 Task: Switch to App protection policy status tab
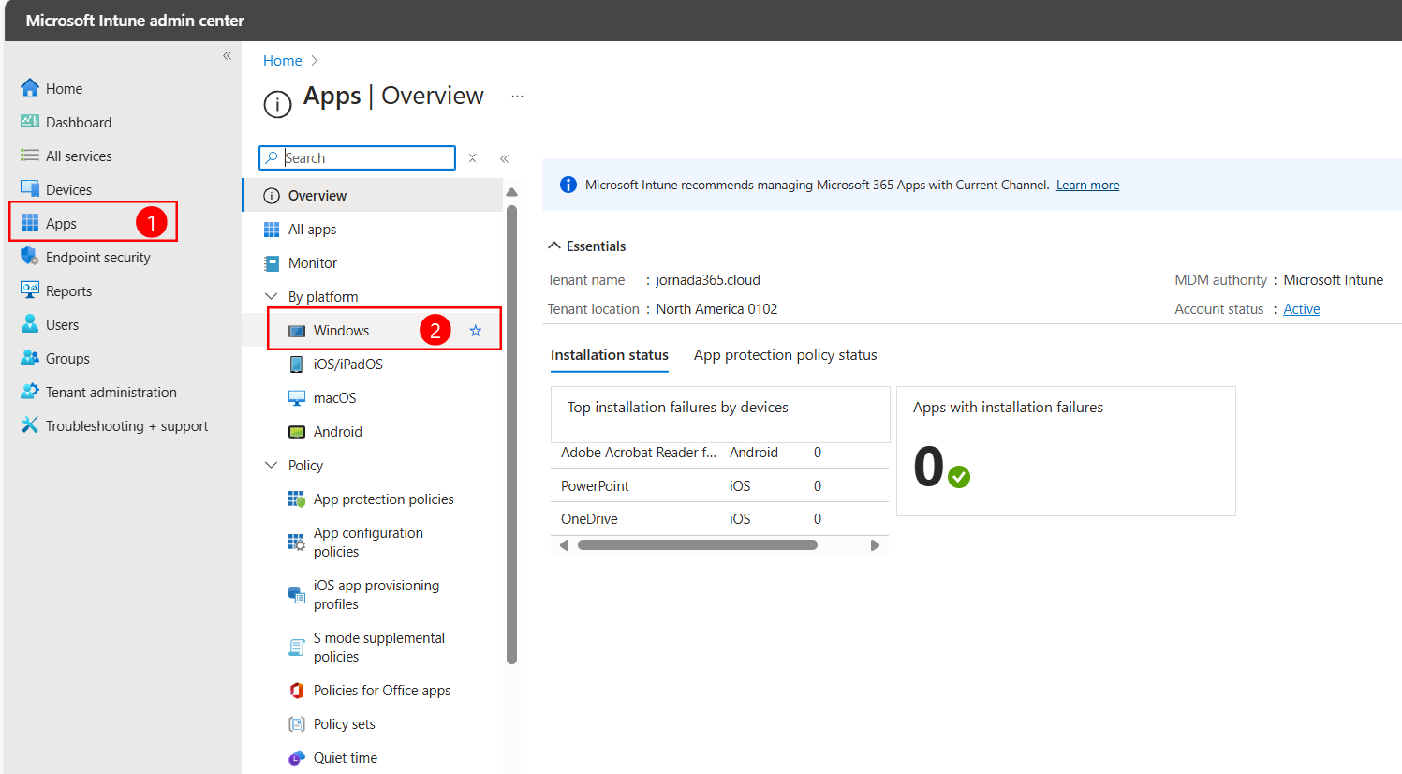(x=786, y=355)
